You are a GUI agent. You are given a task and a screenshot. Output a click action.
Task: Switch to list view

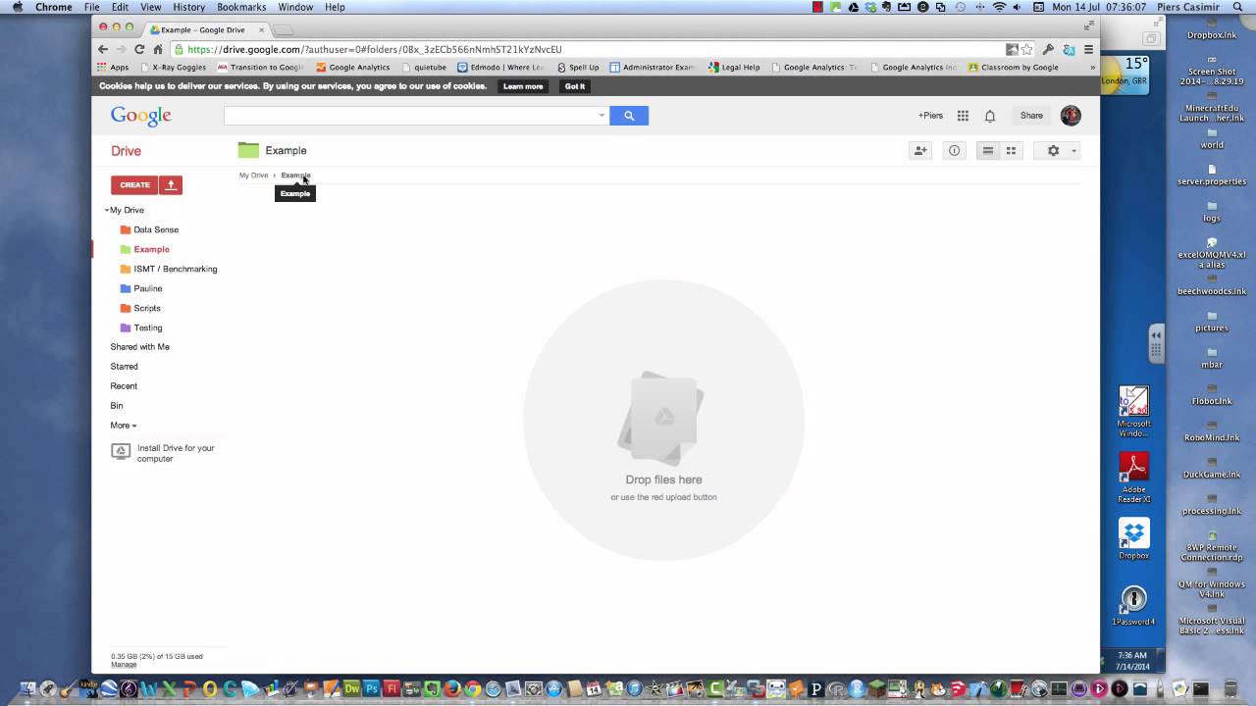click(988, 151)
